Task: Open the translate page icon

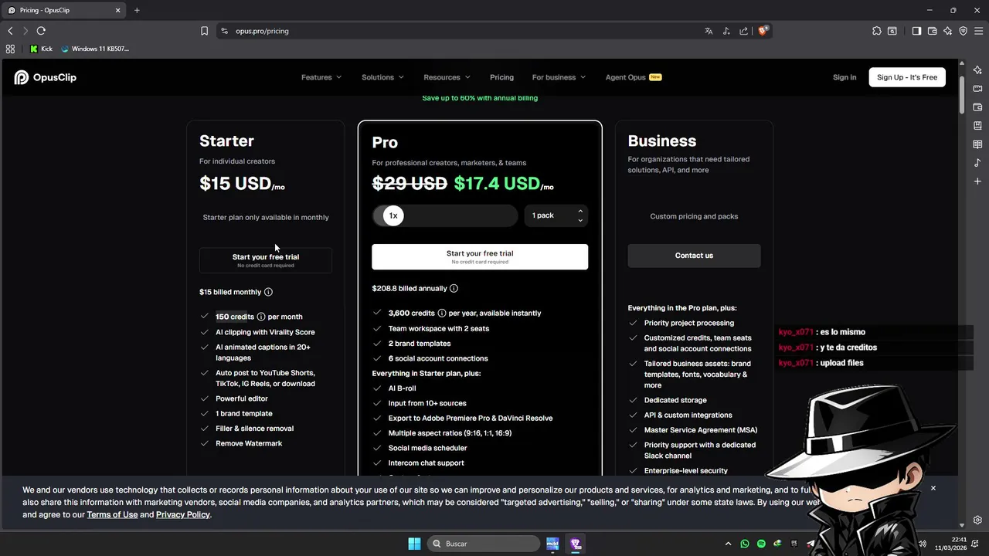Action: click(709, 31)
